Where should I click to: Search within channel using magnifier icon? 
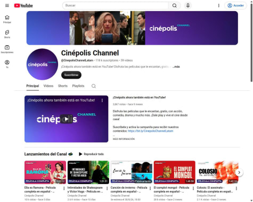click(94, 86)
